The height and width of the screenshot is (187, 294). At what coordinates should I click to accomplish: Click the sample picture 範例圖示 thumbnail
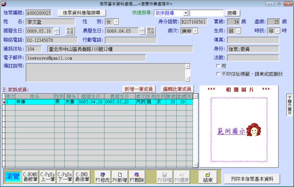(x=239, y=129)
